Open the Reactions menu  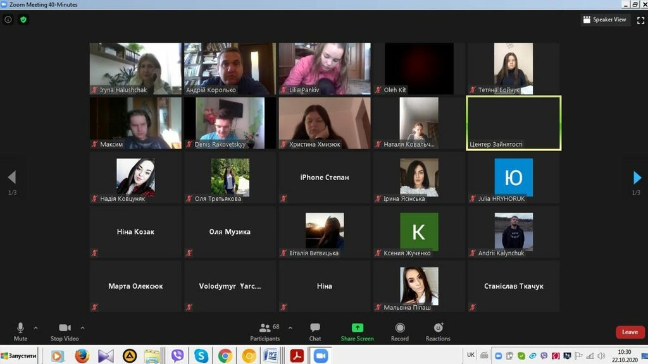pyautogui.click(x=438, y=331)
